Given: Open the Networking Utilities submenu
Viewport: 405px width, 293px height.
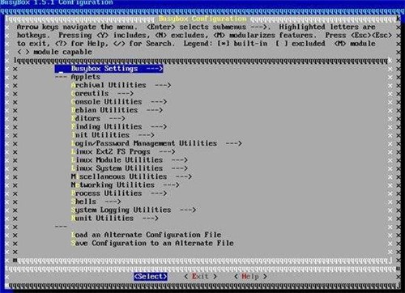Looking at the screenshot, I should coord(126,185).
